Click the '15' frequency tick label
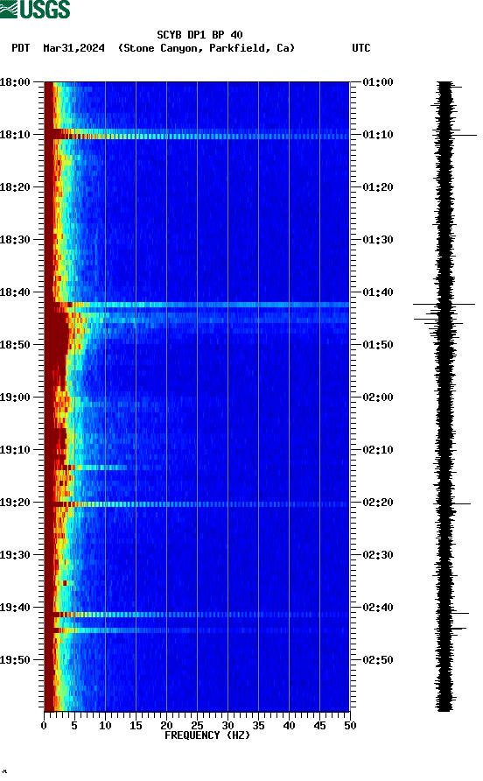The width and height of the screenshot is (483, 781). [x=136, y=726]
